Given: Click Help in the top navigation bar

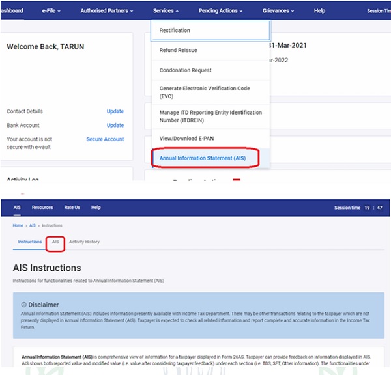Looking at the screenshot, I should click(x=319, y=10).
